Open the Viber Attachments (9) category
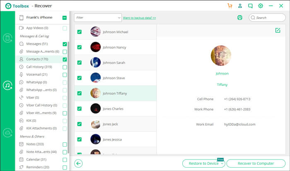The width and height of the screenshot is (290, 171). click(41, 113)
